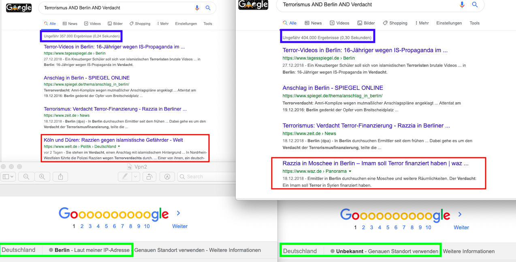
Task: Open Tools in left Google window
Action: point(208,24)
